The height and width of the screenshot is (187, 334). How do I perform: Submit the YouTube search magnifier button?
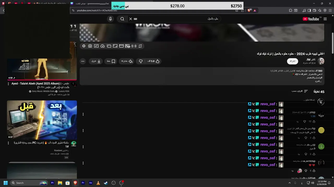(122, 19)
